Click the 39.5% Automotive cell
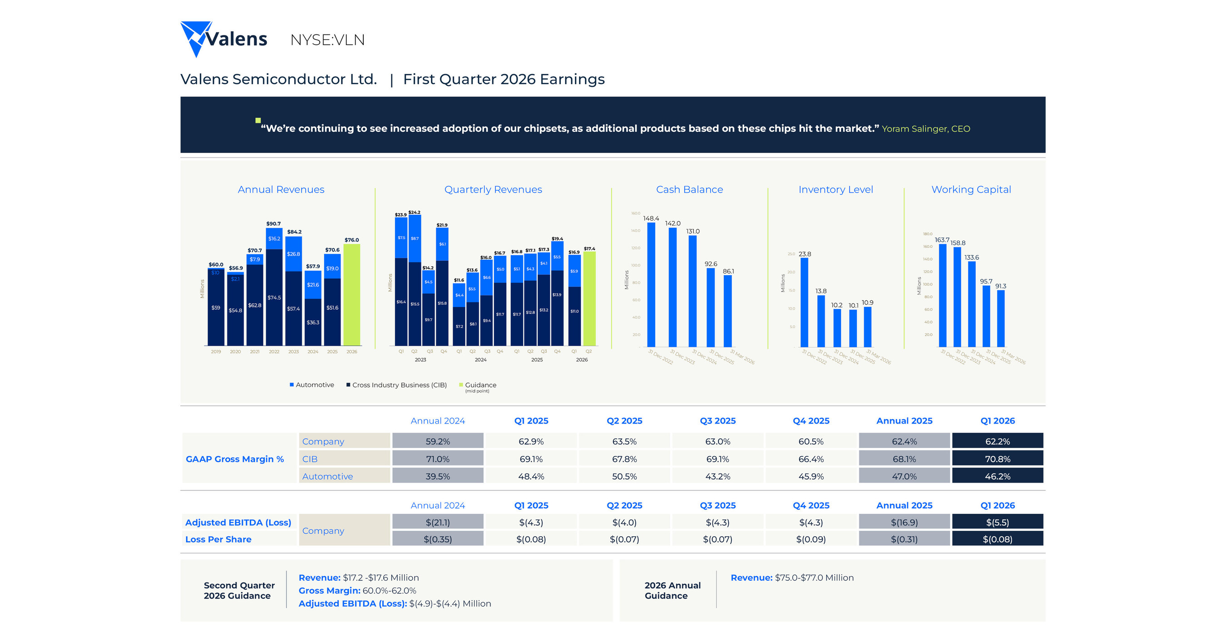 (x=438, y=476)
